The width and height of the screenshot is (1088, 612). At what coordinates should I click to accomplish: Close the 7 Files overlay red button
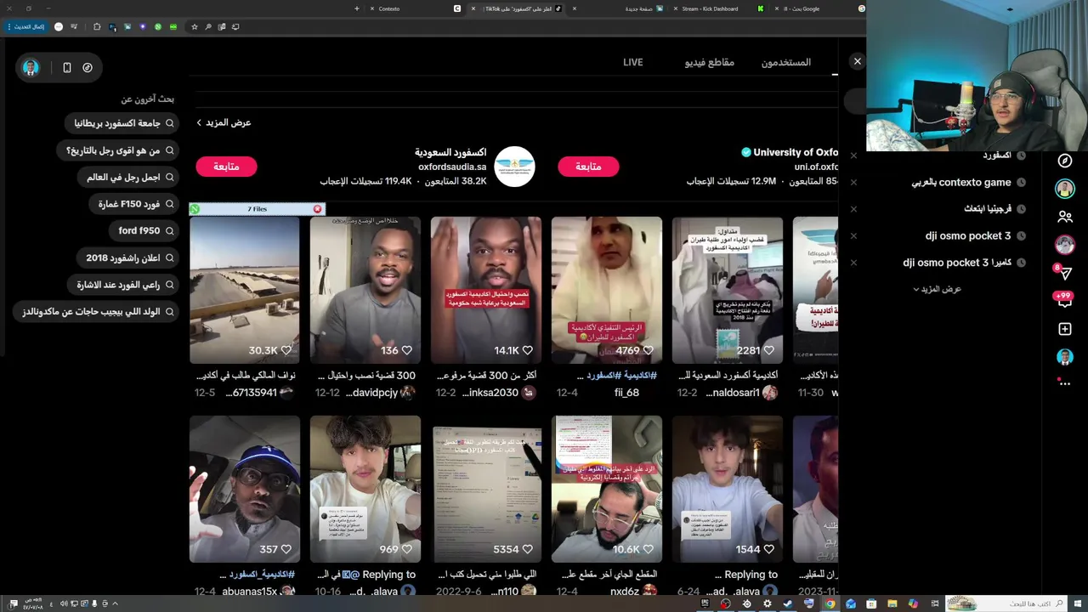coord(317,209)
